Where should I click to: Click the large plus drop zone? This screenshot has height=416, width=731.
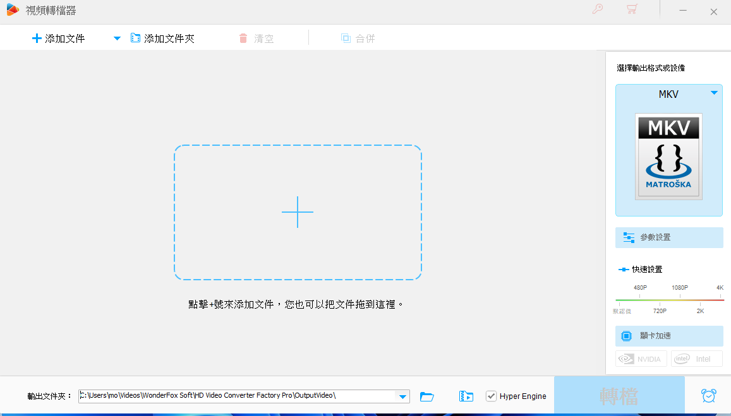[298, 213]
